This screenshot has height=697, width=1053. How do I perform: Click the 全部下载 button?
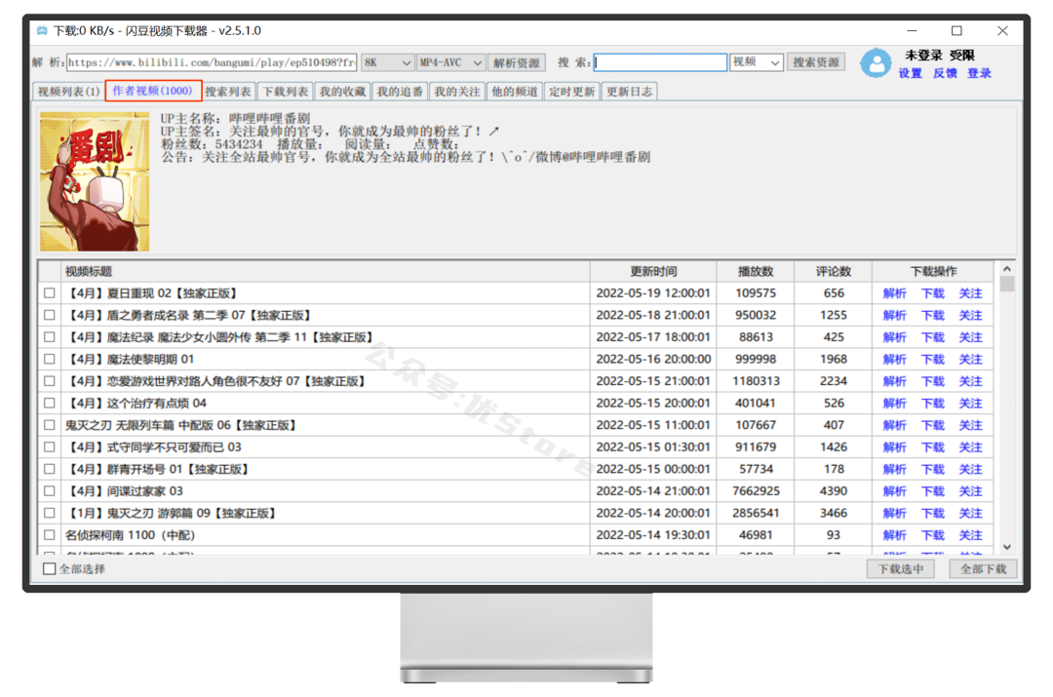pos(983,568)
